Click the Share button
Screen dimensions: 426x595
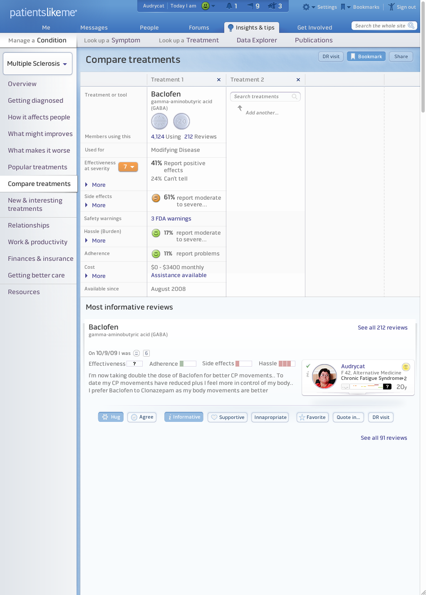[401, 57]
